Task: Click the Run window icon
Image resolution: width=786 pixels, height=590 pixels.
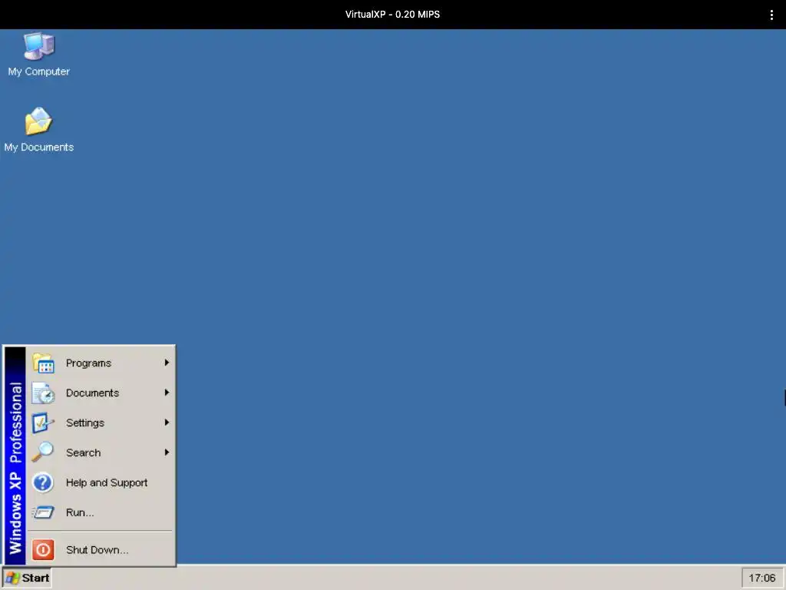Action: coord(43,512)
